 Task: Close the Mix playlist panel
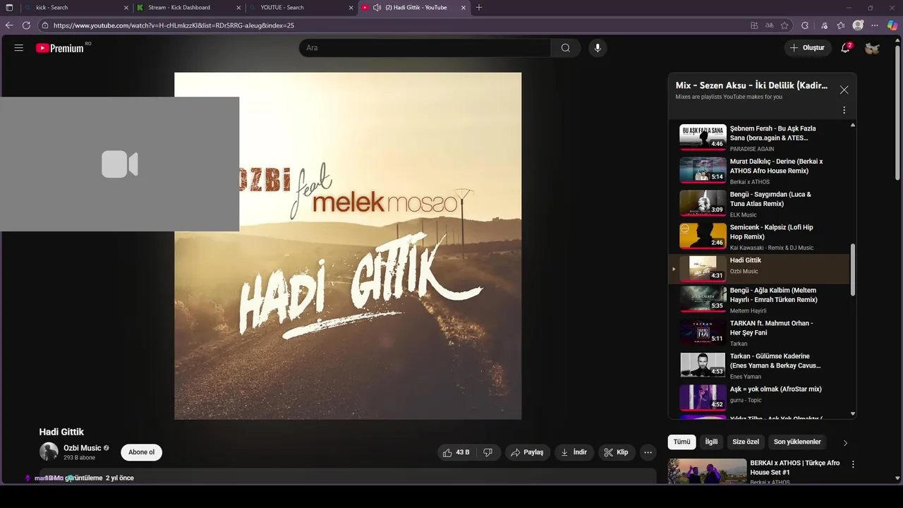(844, 90)
